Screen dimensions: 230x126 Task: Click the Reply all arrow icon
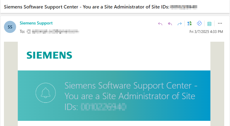(170, 24)
